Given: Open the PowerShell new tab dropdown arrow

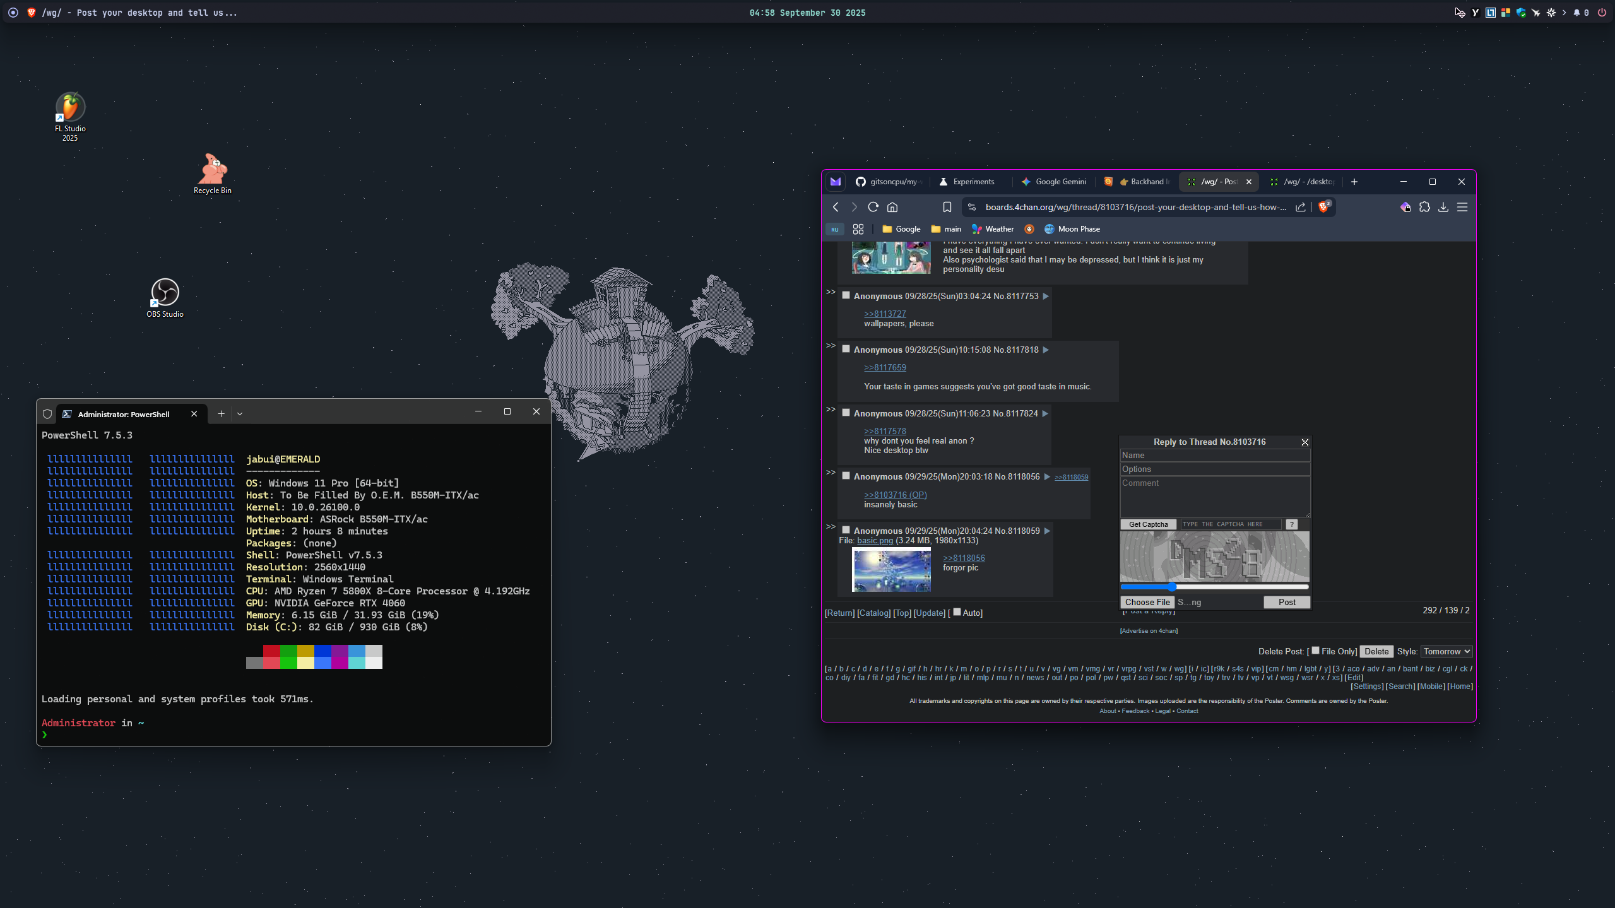Looking at the screenshot, I should pyautogui.click(x=240, y=414).
